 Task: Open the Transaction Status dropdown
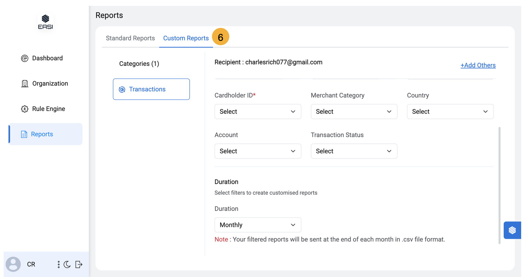point(354,151)
